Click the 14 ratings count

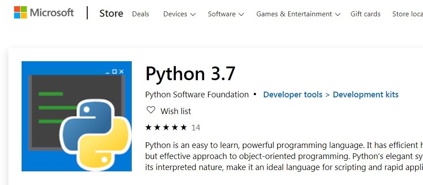coord(196,128)
